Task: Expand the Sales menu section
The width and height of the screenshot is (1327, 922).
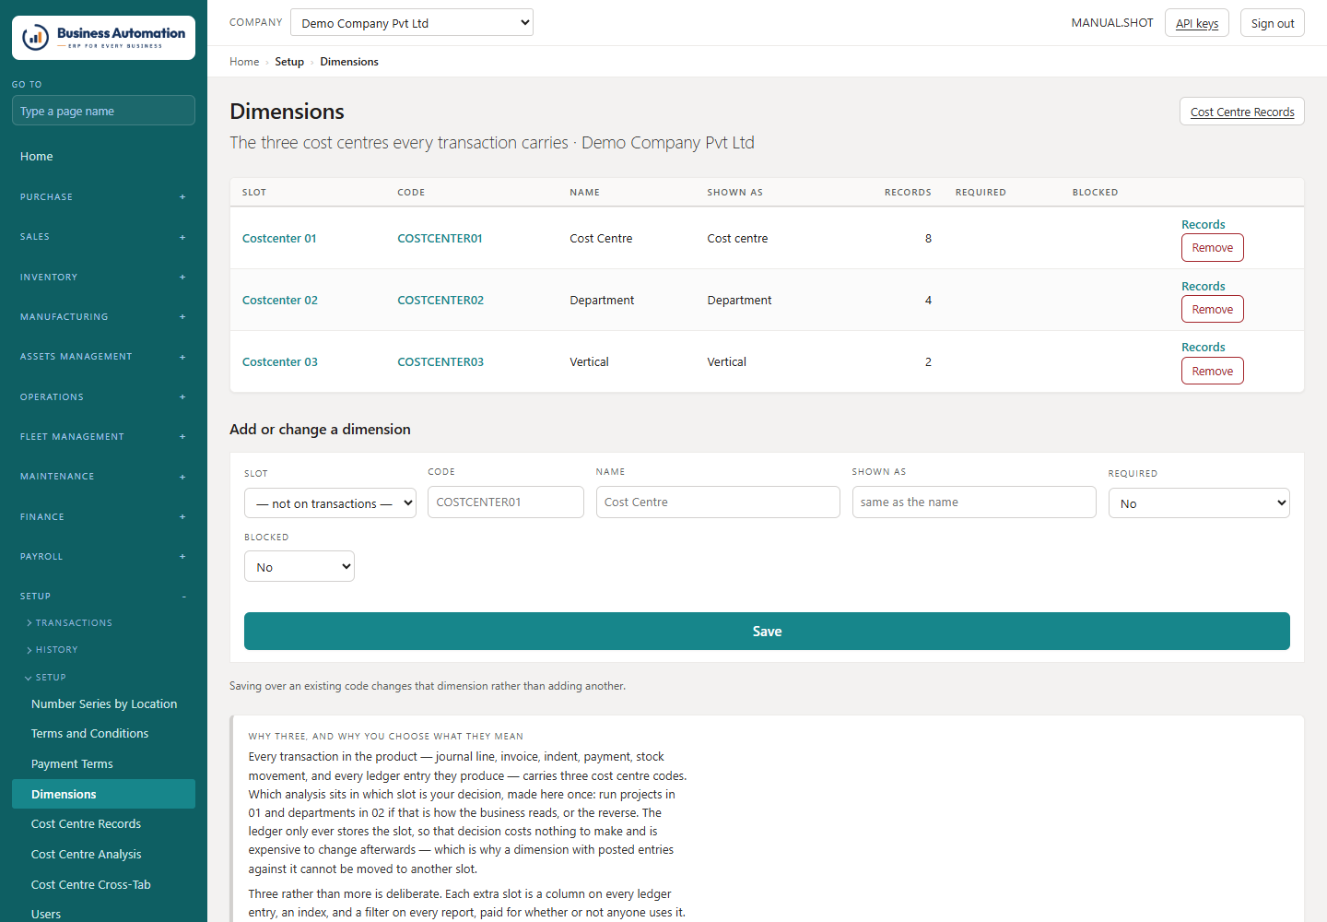Action: tap(103, 237)
